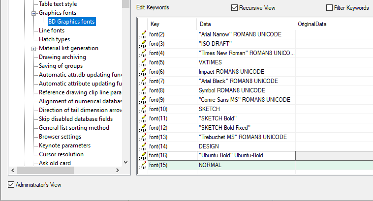The width and height of the screenshot is (373, 201).
Task: Select Browser settings in the tree
Action: point(60,137)
